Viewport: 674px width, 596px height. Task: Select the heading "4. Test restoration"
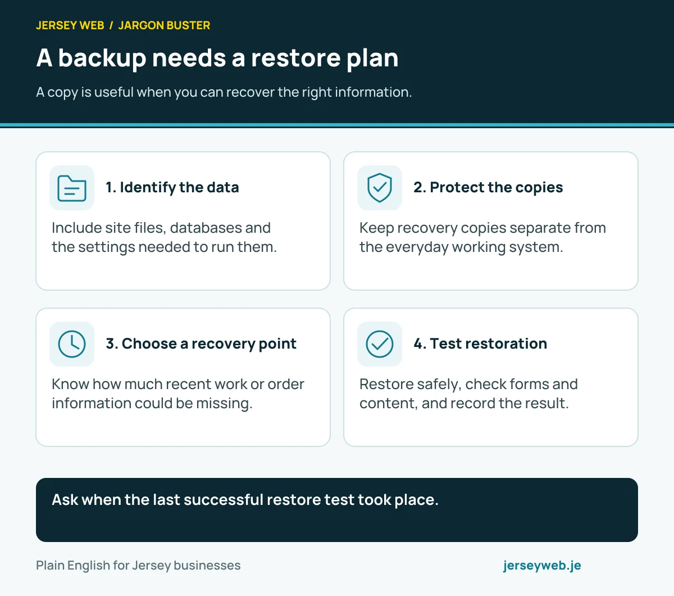480,344
